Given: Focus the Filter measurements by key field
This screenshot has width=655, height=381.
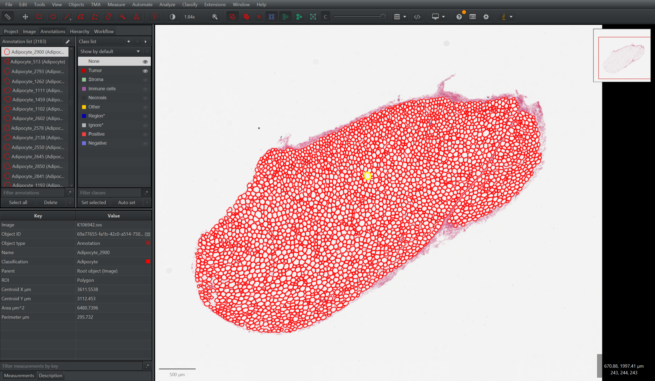Looking at the screenshot, I should click(x=72, y=366).
